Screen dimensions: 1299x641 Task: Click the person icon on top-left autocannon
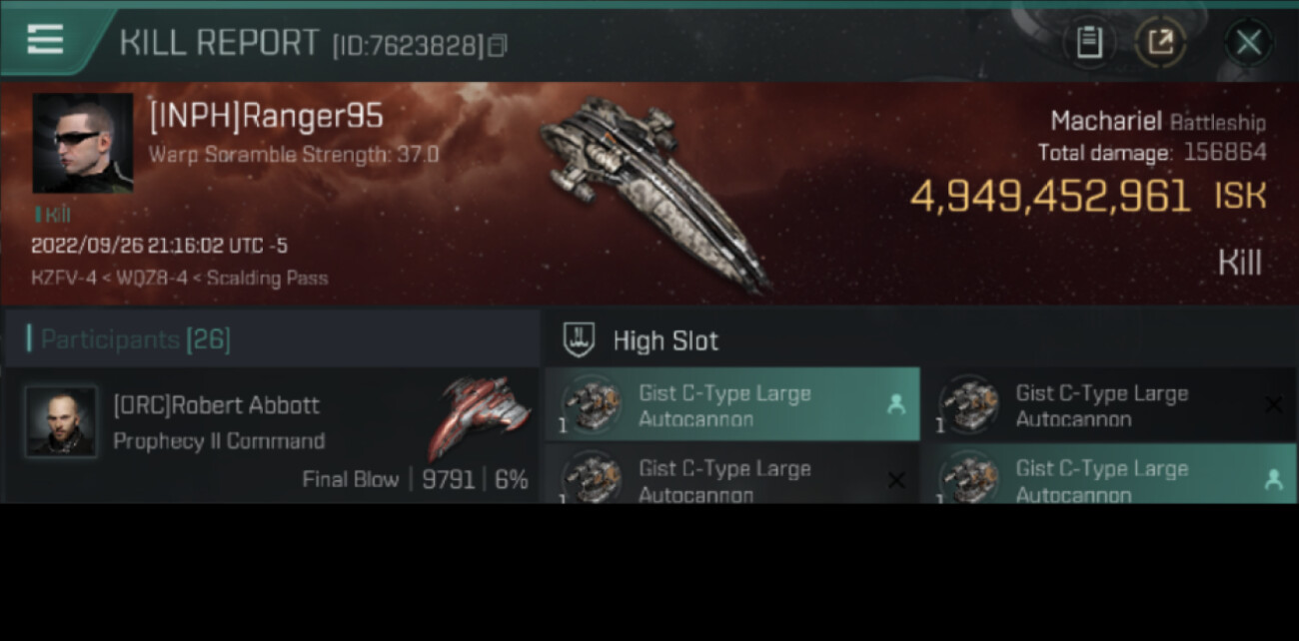pyautogui.click(x=895, y=404)
